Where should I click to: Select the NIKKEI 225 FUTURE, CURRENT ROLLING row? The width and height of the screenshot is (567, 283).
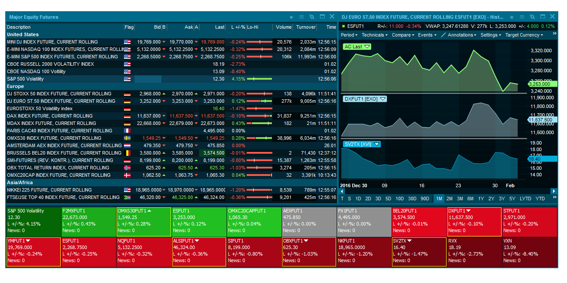pos(172,190)
